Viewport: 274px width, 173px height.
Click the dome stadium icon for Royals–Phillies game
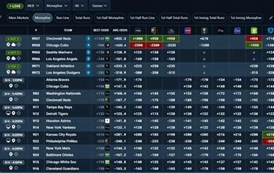[8, 141]
